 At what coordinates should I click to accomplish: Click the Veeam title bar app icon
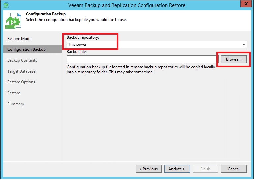(6, 5)
